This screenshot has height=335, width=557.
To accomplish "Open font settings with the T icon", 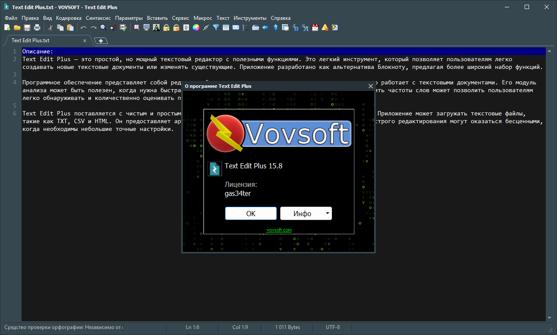I will click(x=186, y=28).
